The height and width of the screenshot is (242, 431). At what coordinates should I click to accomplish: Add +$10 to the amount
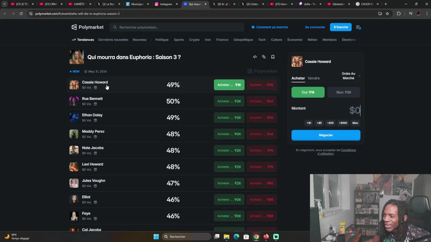[x=330, y=123]
